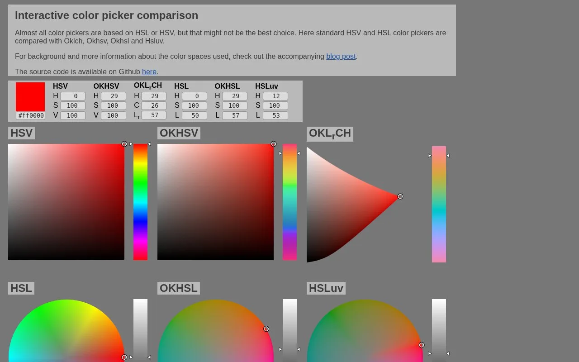This screenshot has width=579, height=362.
Task: Click the HSLuv lightness slider left arrow marker
Action: tap(430, 353)
